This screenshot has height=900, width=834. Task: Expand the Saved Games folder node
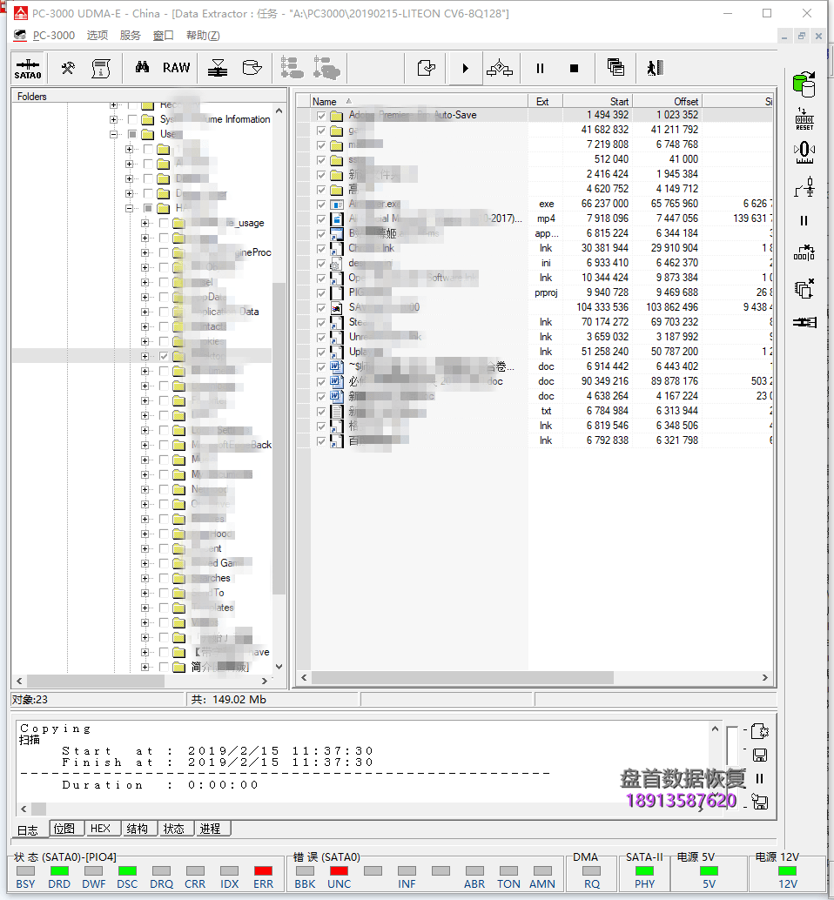click(145, 564)
